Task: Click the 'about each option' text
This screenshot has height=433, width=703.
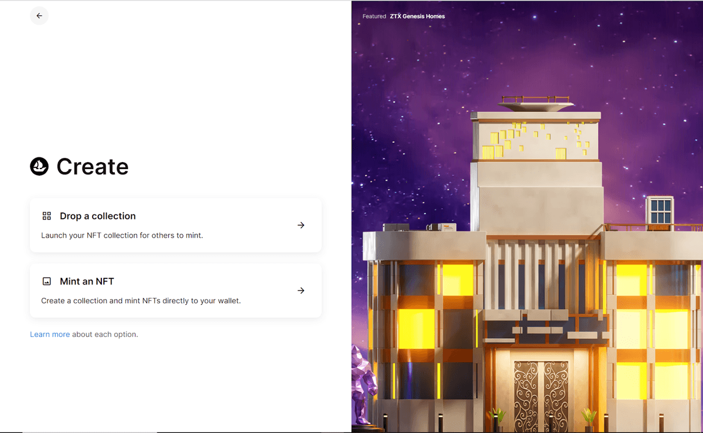Action: click(105, 335)
